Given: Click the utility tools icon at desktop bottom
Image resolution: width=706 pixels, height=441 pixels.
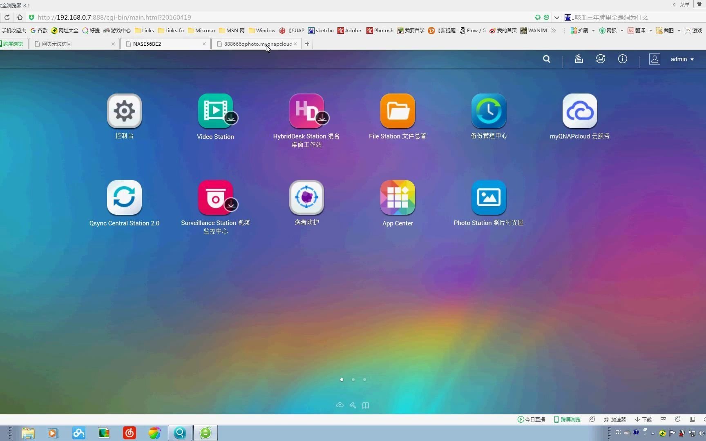Looking at the screenshot, I should coord(353,405).
